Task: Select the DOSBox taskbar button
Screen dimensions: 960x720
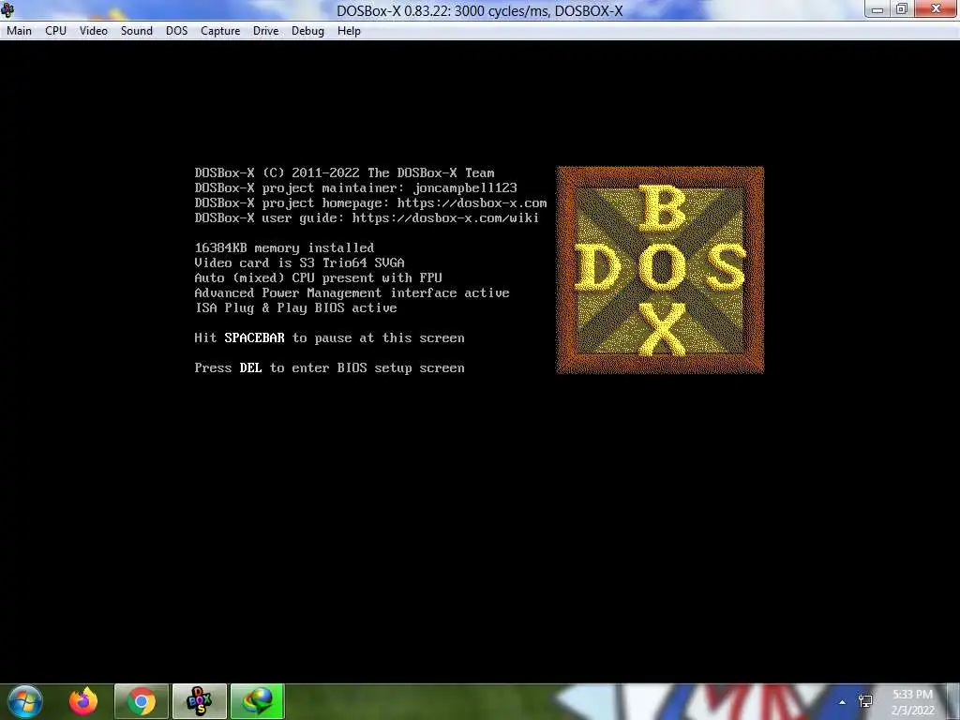Action: click(x=200, y=701)
